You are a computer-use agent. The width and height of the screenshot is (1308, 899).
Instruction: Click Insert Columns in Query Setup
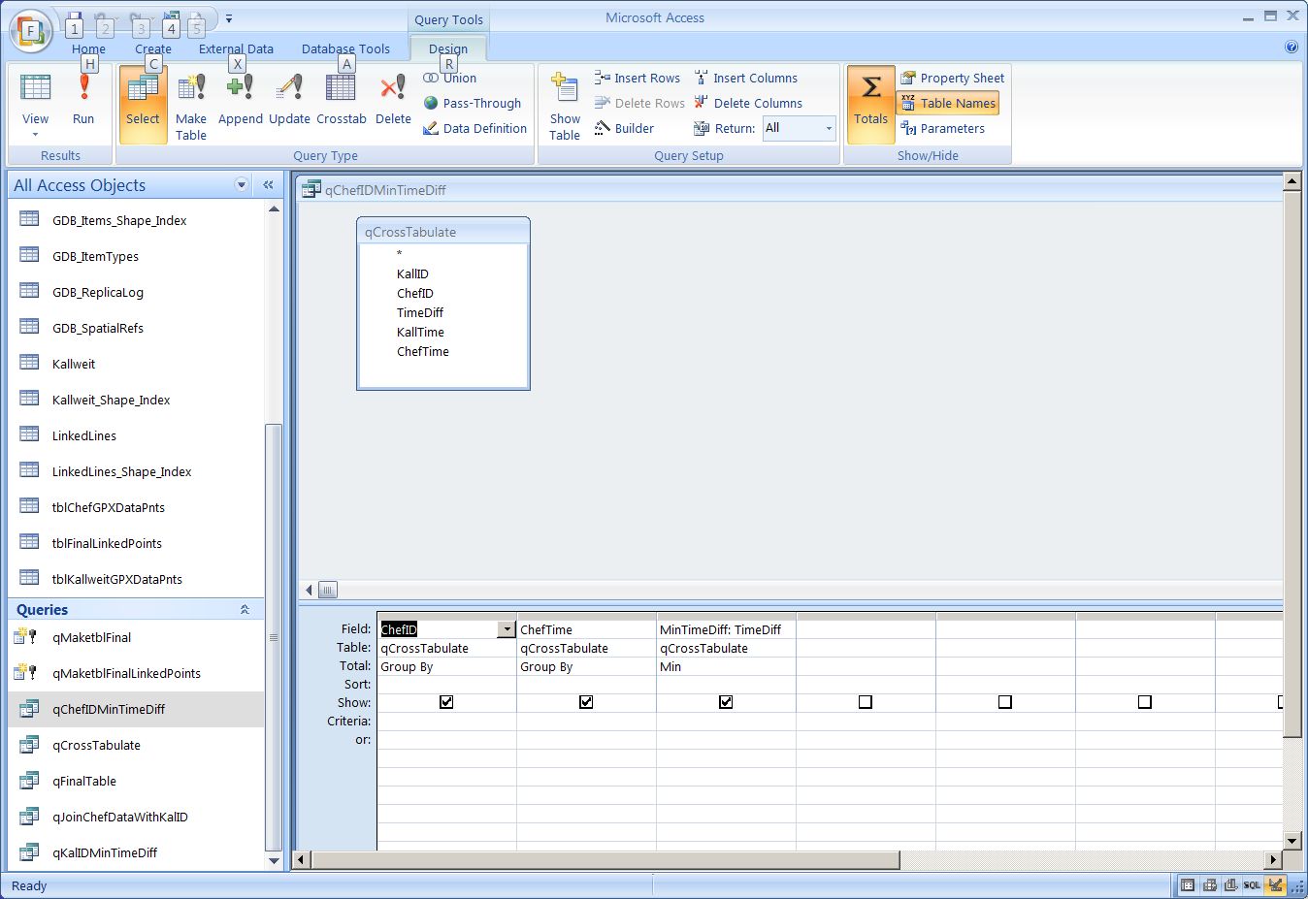point(745,78)
